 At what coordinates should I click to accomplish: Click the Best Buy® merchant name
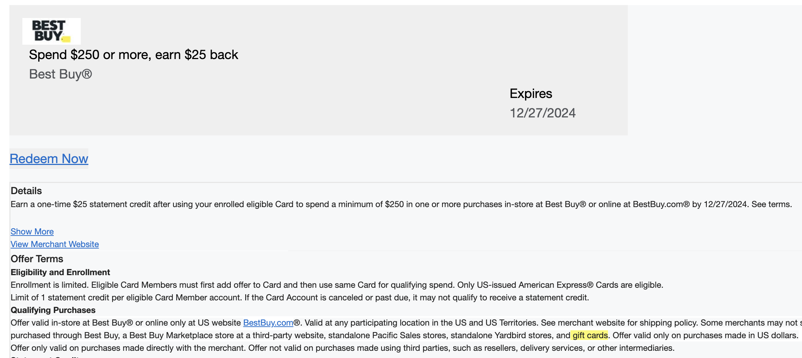click(x=61, y=74)
